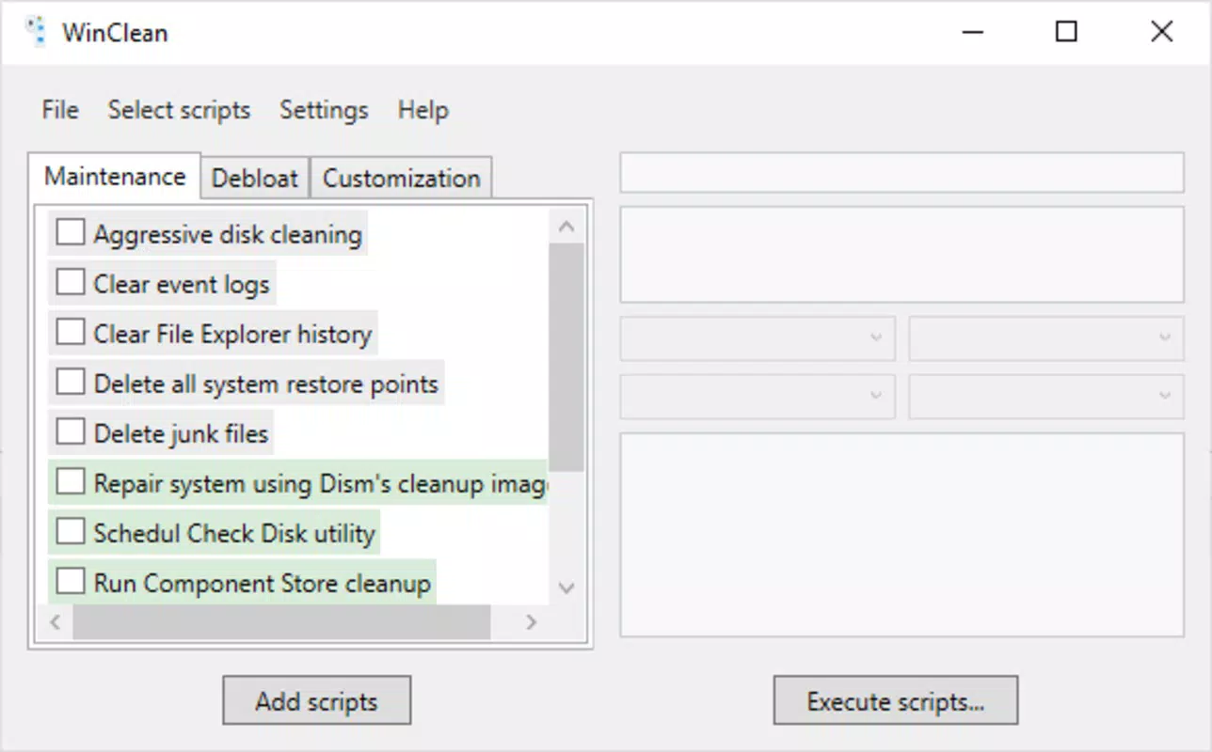Viewport: 1212px width, 752px height.
Task: Open the Select scripts menu
Action: [179, 110]
